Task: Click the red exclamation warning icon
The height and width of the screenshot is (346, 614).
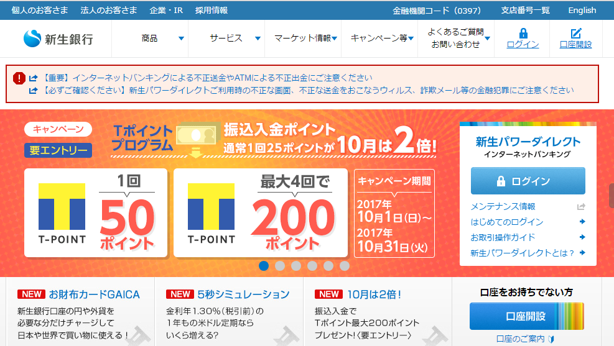Action: [x=19, y=78]
